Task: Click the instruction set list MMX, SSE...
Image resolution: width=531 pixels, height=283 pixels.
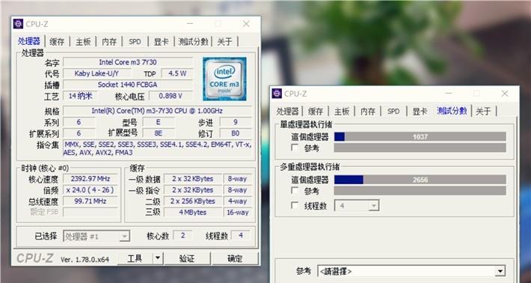Action: [x=158, y=148]
